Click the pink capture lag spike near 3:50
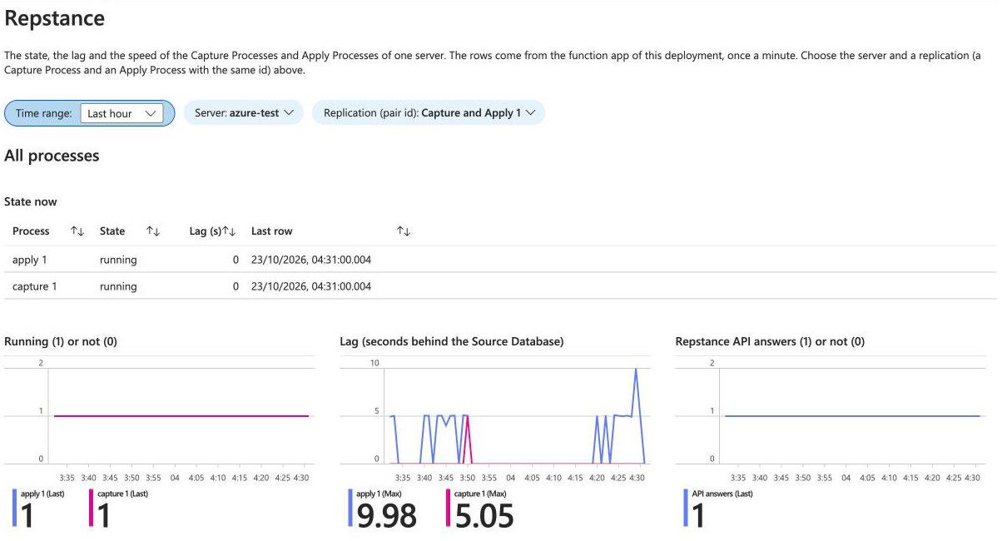The height and width of the screenshot is (541, 1007). (468, 416)
